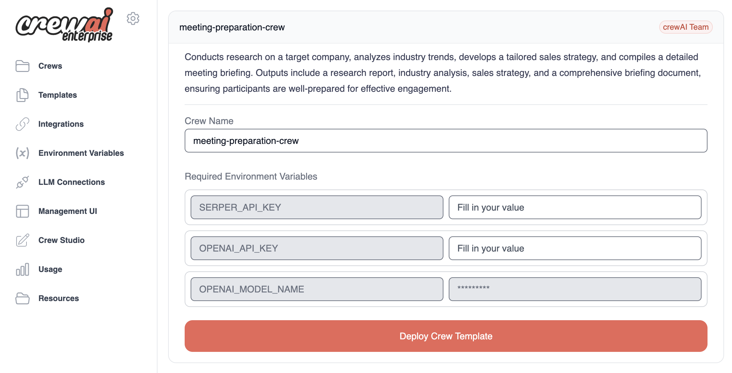The width and height of the screenshot is (732, 373).
Task: Click the Crews folder icon
Action: 23,66
